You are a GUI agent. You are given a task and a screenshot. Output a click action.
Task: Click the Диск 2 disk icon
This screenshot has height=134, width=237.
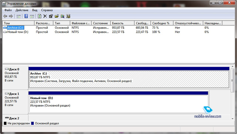(x=7, y=118)
